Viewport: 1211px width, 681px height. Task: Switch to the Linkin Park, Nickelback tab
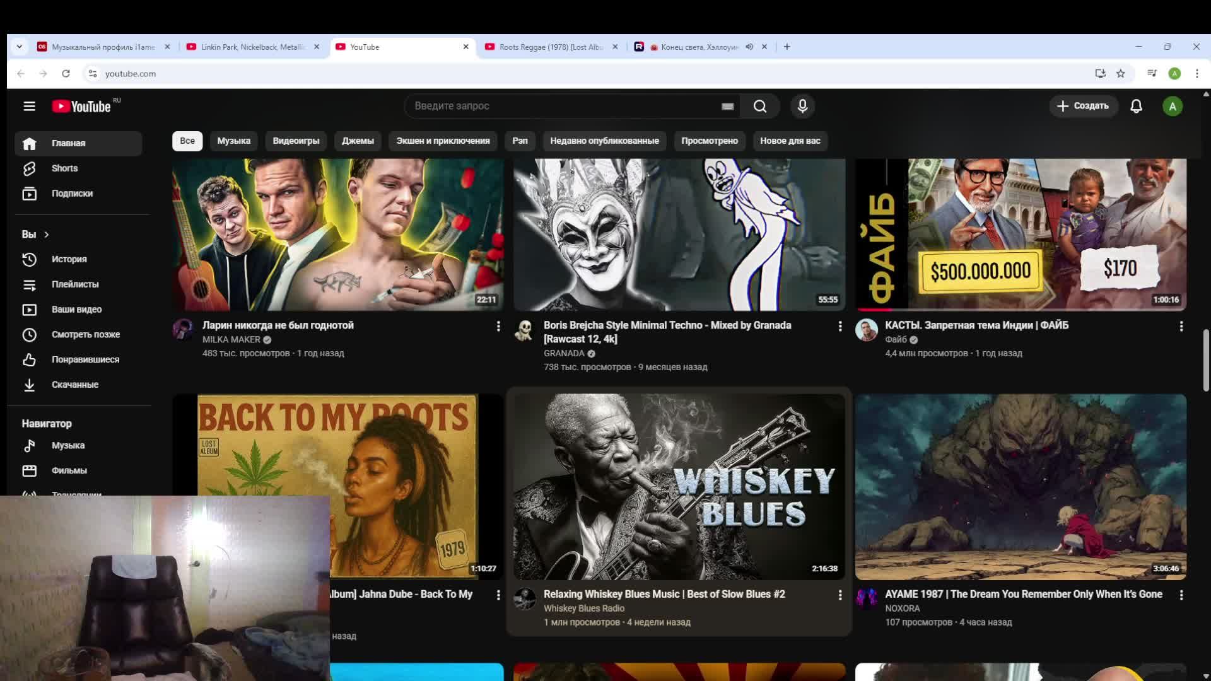[252, 47]
